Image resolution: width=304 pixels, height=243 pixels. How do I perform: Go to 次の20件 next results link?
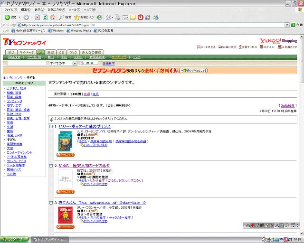(x=287, y=106)
